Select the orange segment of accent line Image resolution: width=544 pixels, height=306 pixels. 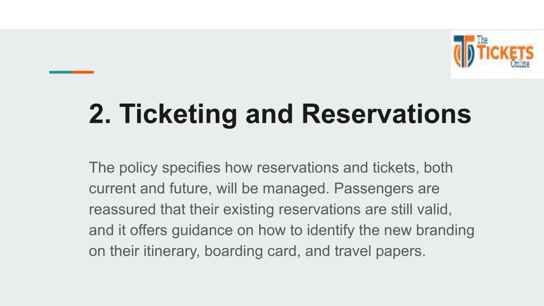82,72
